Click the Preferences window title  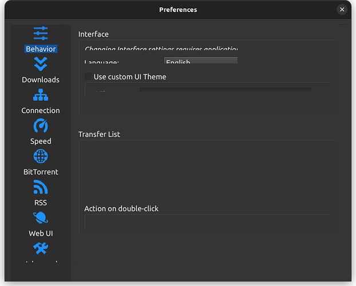[178, 10]
